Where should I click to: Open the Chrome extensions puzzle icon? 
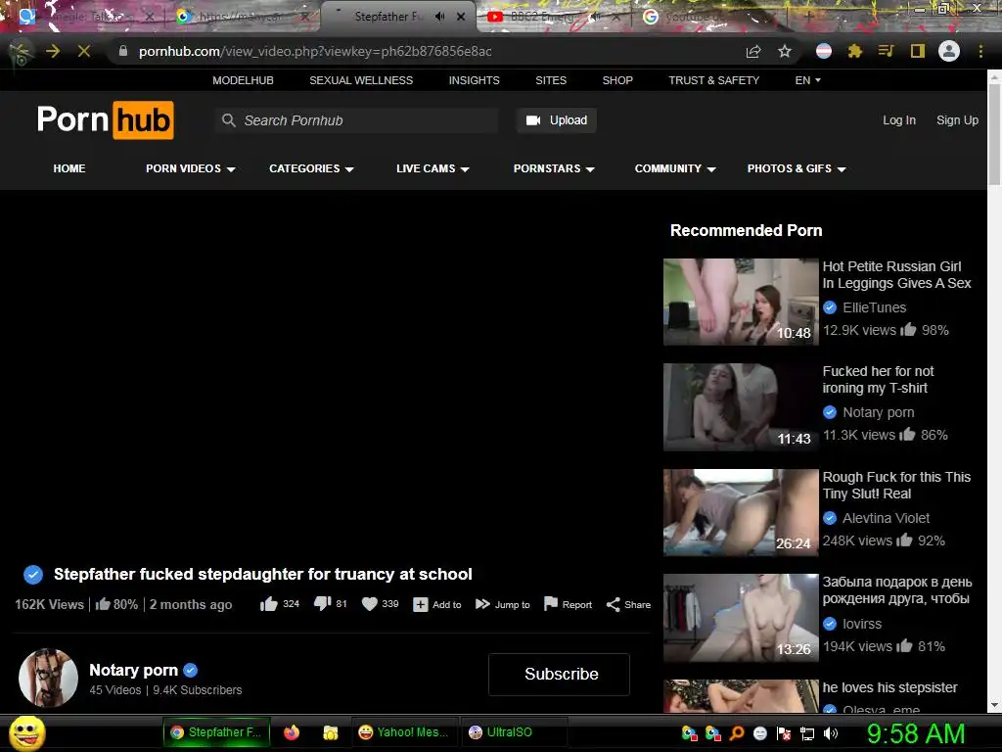854,51
